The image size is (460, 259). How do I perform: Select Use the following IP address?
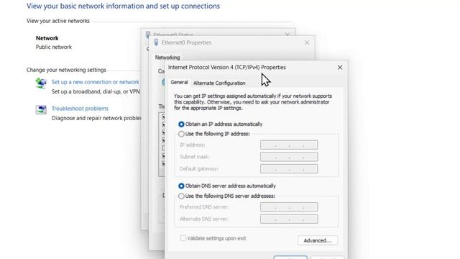[181, 134]
